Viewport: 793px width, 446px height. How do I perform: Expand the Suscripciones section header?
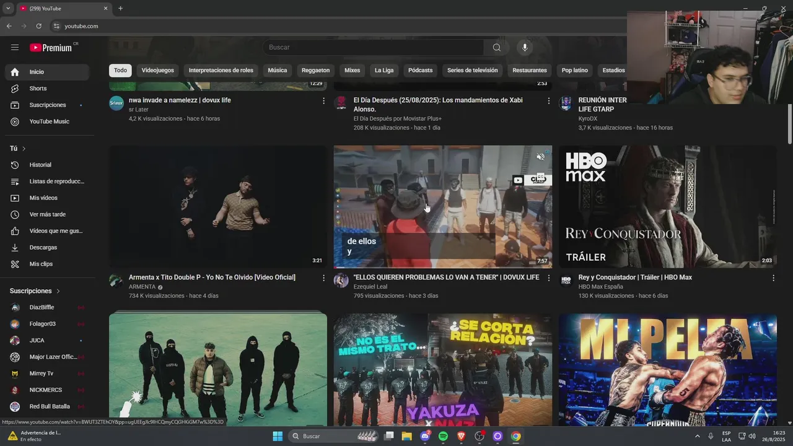click(x=35, y=291)
